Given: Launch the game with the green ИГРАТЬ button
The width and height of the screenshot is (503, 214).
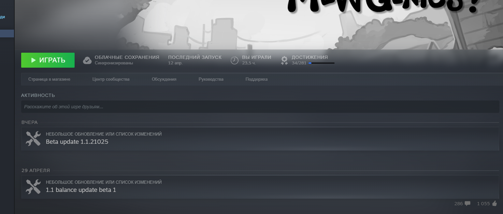Looking at the screenshot, I should (x=48, y=60).
